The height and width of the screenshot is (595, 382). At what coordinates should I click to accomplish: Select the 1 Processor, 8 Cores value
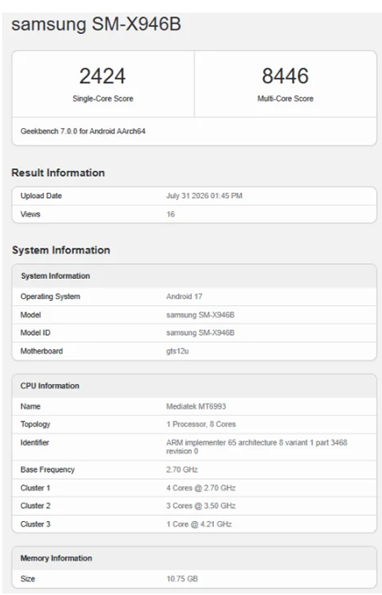[x=201, y=424]
